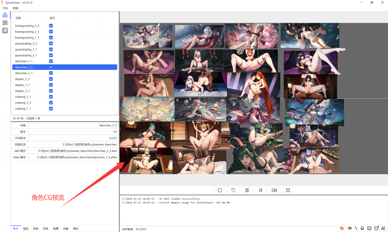Screen dimensions: 388x232
Task: Uncheck display for huangyueying_2_1
Action: click(x=51, y=32)
